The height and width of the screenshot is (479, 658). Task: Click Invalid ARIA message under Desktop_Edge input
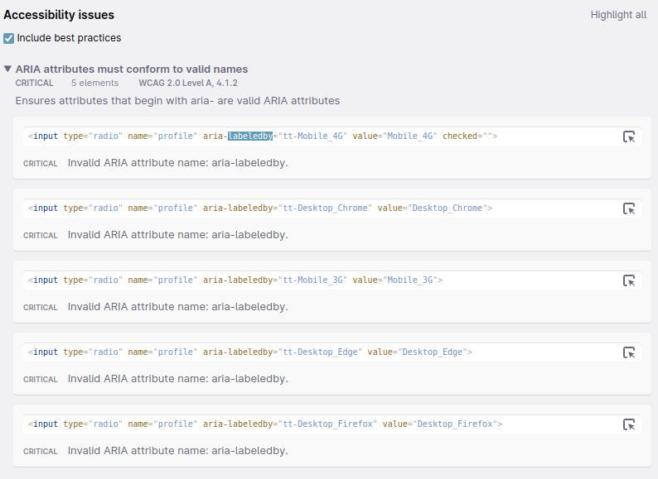178,379
